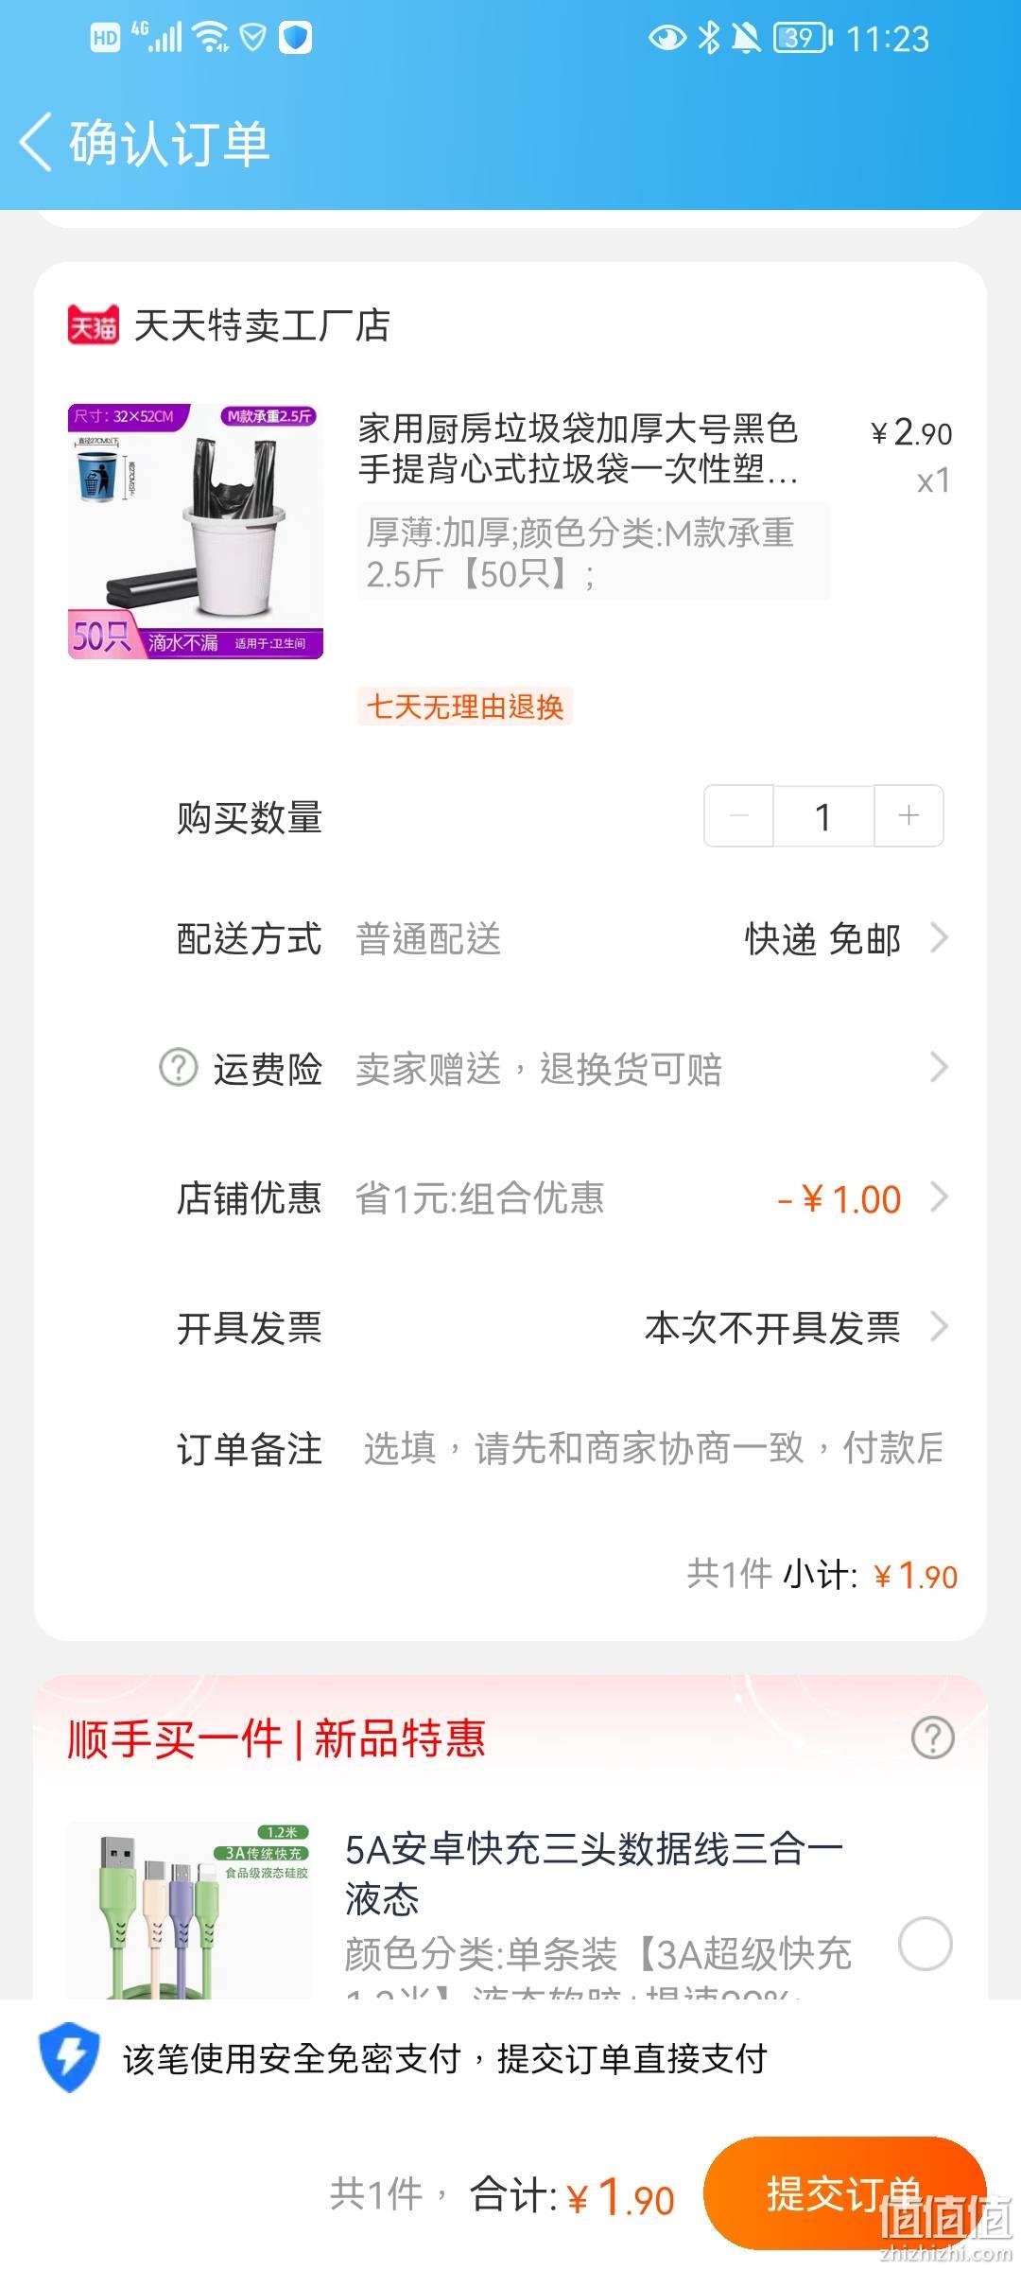Tap the back arrow next to 确认订单
This screenshot has width=1021, height=2270.
coord(36,143)
